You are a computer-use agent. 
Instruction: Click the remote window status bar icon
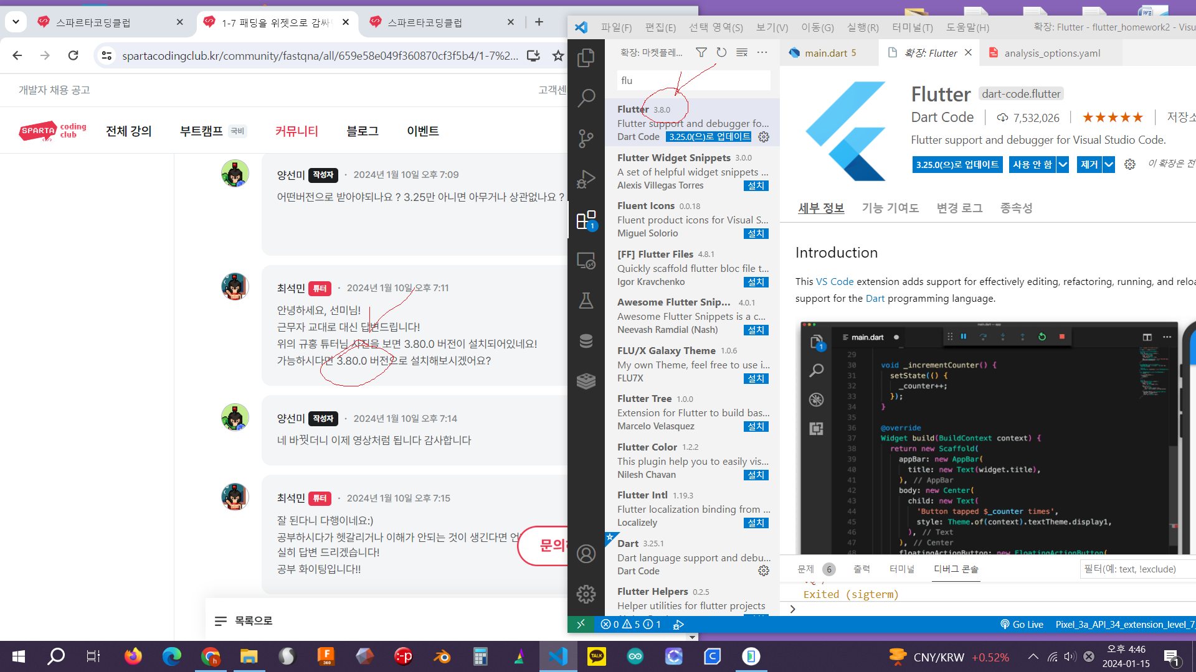click(581, 624)
